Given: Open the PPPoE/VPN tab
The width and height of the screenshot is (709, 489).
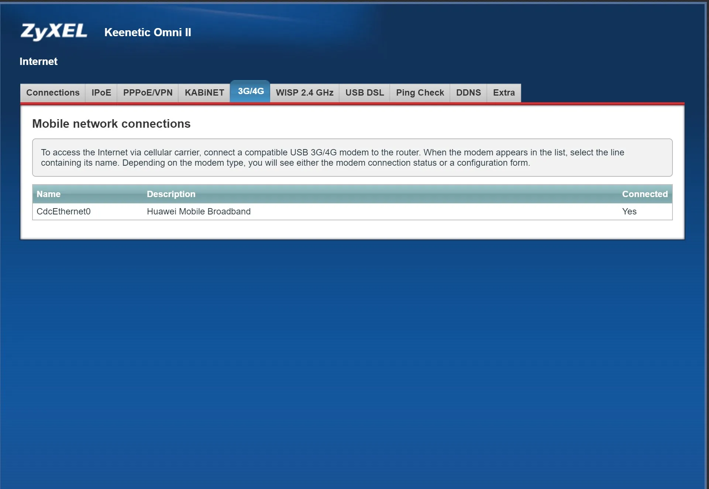Looking at the screenshot, I should tap(148, 93).
